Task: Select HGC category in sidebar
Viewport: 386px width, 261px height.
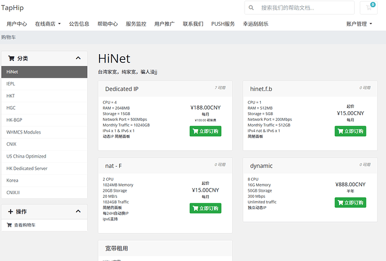Action: coord(44,108)
